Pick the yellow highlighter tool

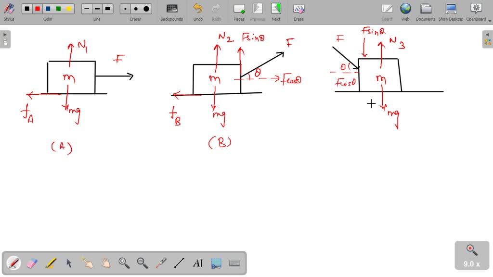click(51, 263)
